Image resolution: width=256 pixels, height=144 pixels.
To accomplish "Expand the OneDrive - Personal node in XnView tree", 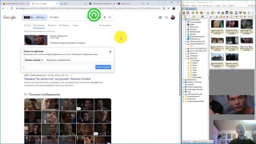I will [x=183, y=82].
